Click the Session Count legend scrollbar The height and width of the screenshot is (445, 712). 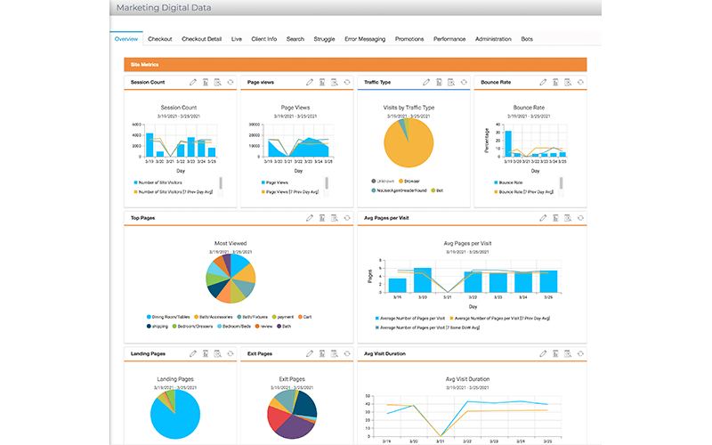point(220,185)
